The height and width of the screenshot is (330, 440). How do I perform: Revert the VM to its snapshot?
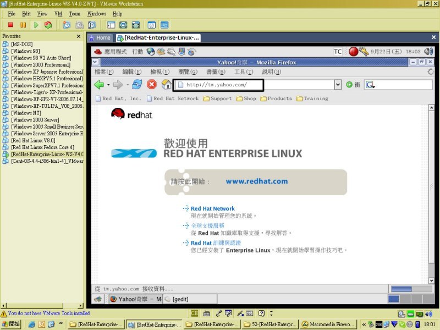tap(79, 25)
